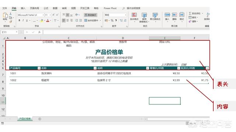Click the center horizontal align icon
Image resolution: width=236 pixels, height=132 pixels.
(x=67, y=21)
